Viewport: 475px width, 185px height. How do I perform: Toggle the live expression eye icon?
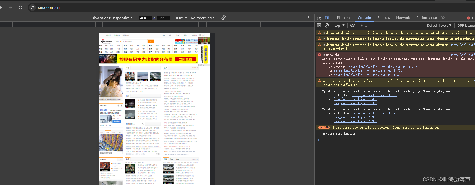tap(353, 25)
